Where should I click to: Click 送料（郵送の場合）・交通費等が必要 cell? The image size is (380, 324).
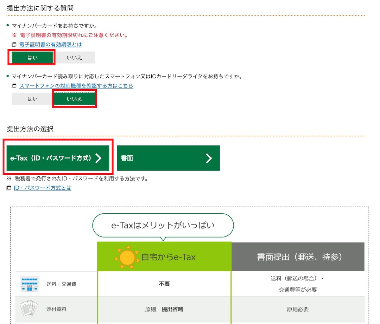click(x=298, y=284)
